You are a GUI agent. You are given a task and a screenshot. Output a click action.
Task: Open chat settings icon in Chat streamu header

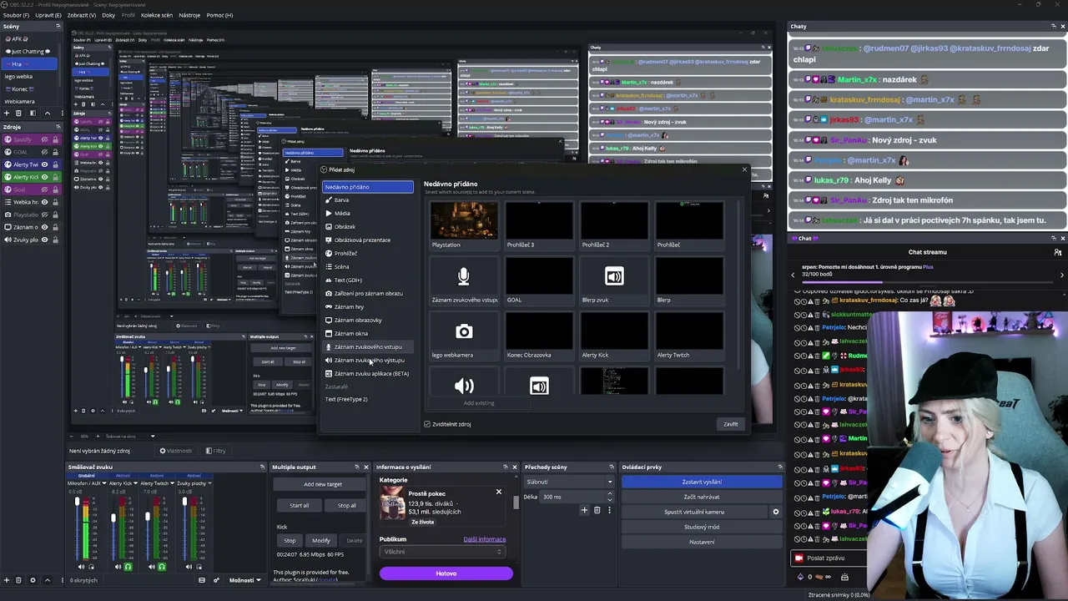click(1058, 252)
